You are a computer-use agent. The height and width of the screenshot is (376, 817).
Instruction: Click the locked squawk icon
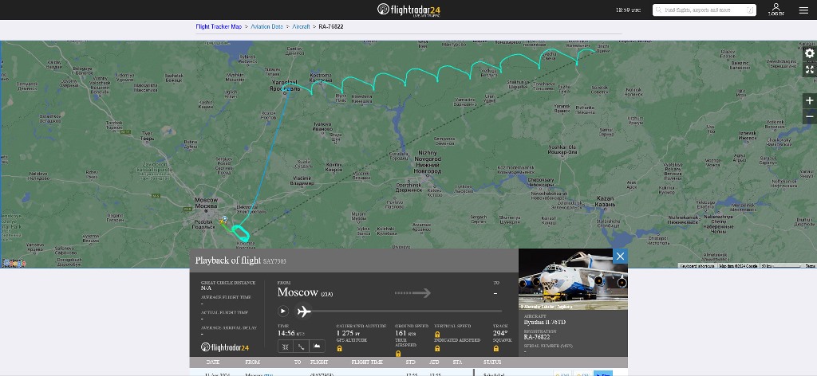tap(496, 348)
